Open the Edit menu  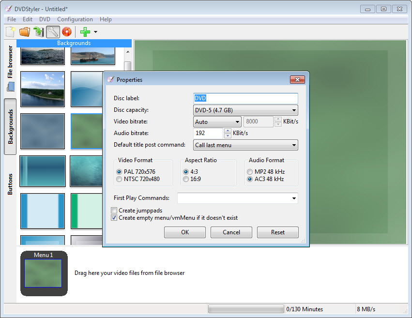28,19
